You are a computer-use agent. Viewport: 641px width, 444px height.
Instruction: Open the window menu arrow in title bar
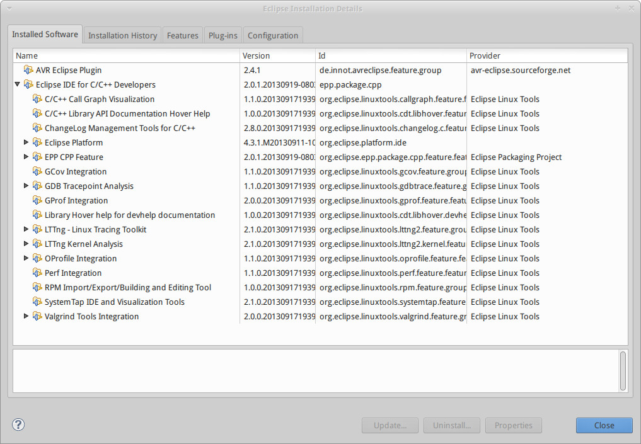tap(9, 9)
